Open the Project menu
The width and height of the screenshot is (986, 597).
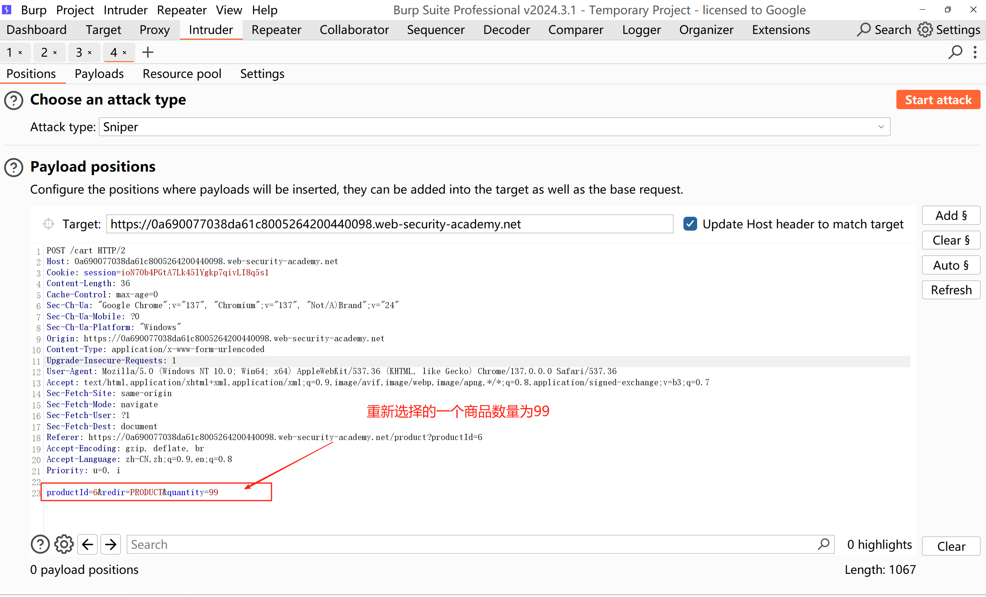click(75, 10)
